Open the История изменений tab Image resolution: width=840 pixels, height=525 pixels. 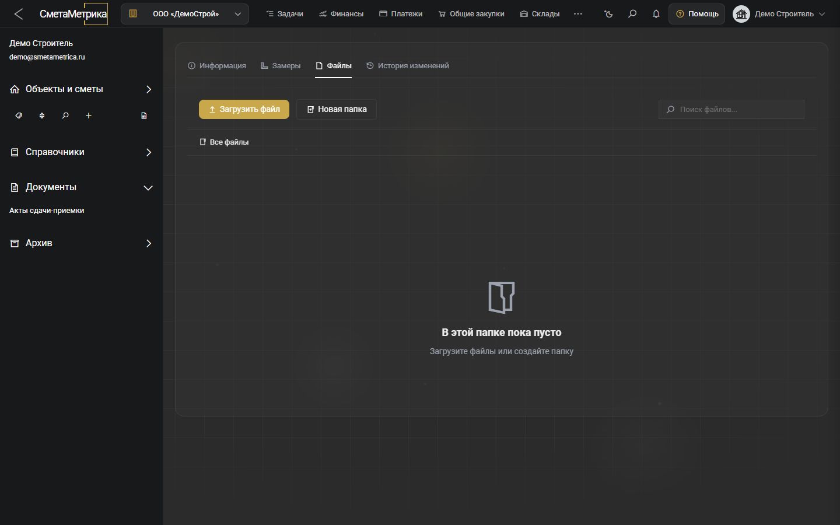[408, 66]
